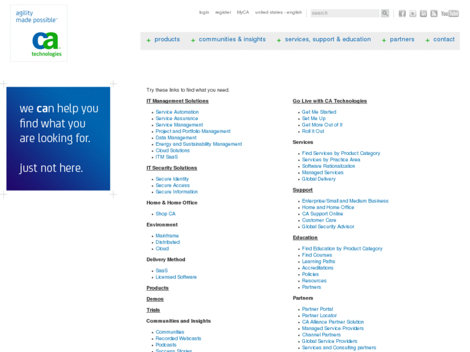
Task: Open the Education heading link
Action: [x=305, y=238]
